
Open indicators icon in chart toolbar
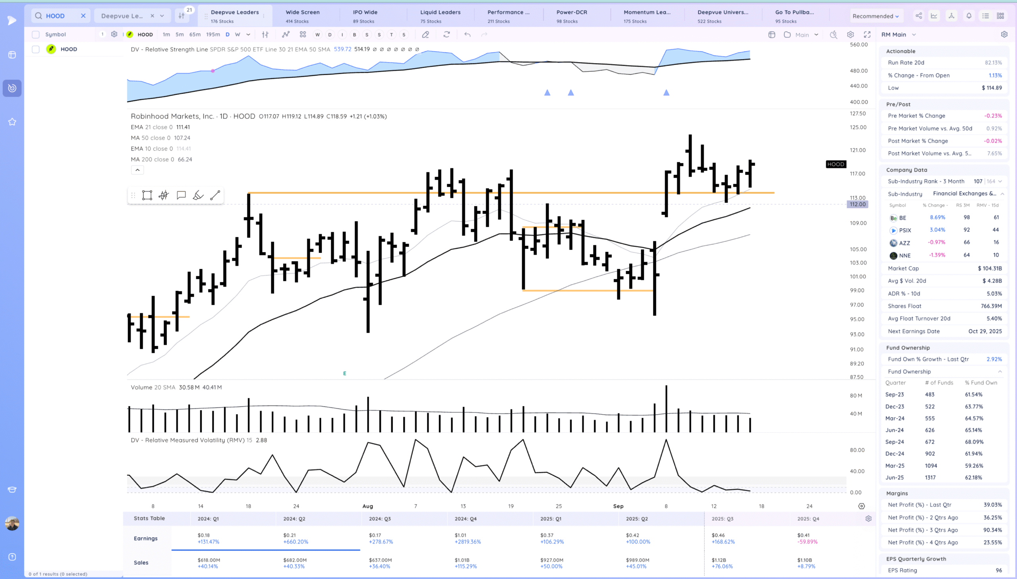click(286, 35)
